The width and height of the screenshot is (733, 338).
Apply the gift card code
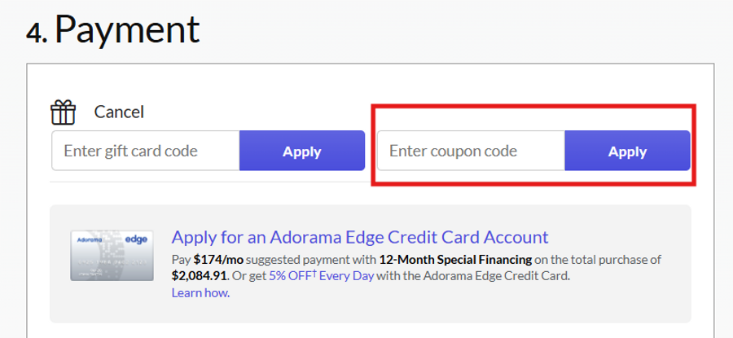301,151
